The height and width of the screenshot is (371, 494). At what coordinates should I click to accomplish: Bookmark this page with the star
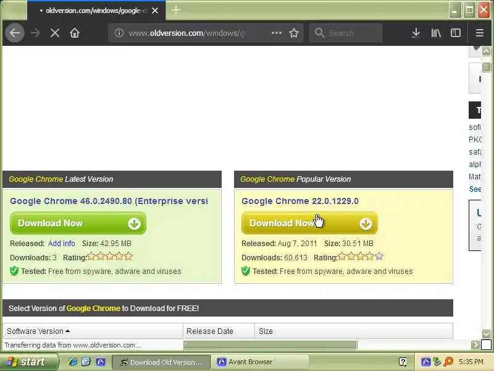294,33
